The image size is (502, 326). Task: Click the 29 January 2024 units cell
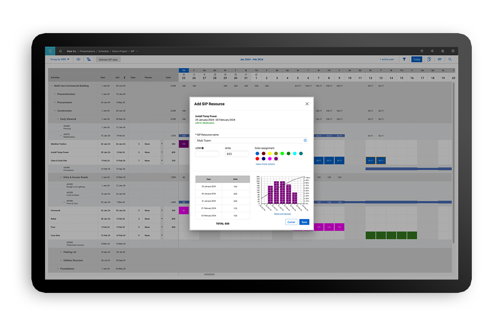coord(236,187)
